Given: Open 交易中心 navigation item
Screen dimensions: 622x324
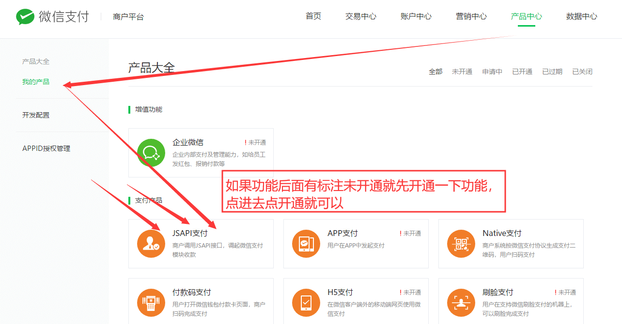Looking at the screenshot, I should (361, 16).
